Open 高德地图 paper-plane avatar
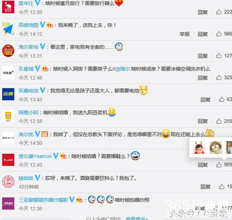 pyautogui.click(x=8, y=29)
